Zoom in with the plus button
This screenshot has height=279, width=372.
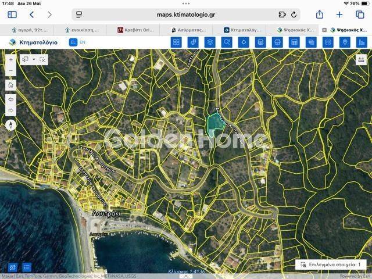pos(11,59)
